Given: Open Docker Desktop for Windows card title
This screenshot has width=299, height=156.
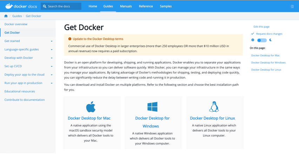Looking at the screenshot, I should click(x=152, y=122).
